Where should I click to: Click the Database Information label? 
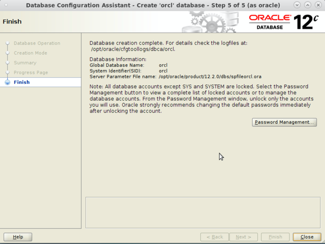point(118,59)
